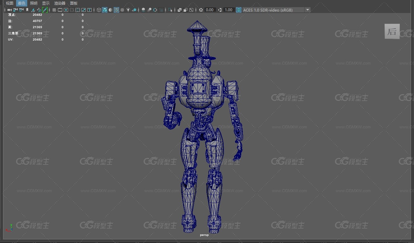
Task: Click the lock camera icon
Action: 15,10
